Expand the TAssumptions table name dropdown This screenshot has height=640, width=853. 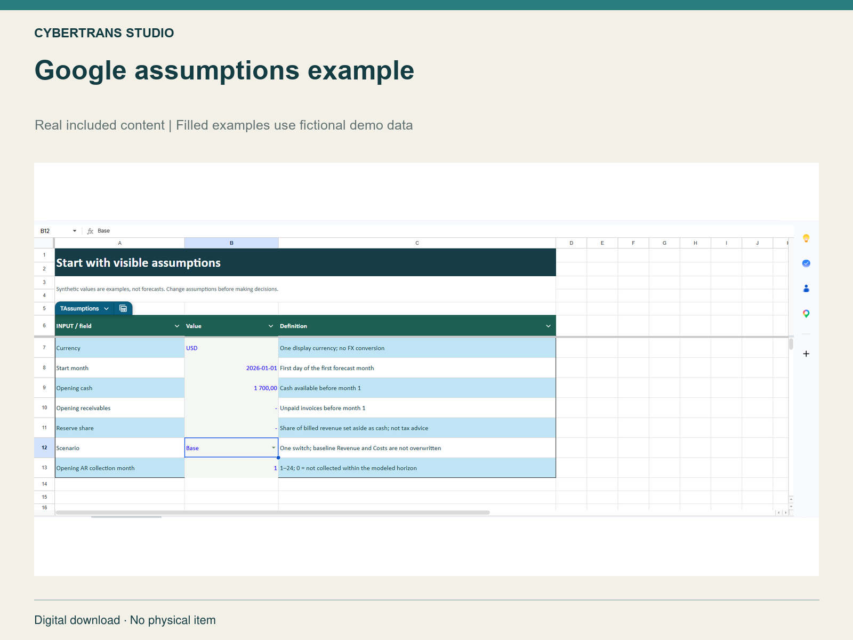point(107,308)
